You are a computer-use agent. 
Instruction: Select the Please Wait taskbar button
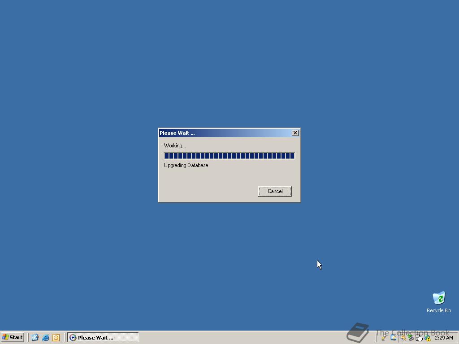click(x=103, y=337)
